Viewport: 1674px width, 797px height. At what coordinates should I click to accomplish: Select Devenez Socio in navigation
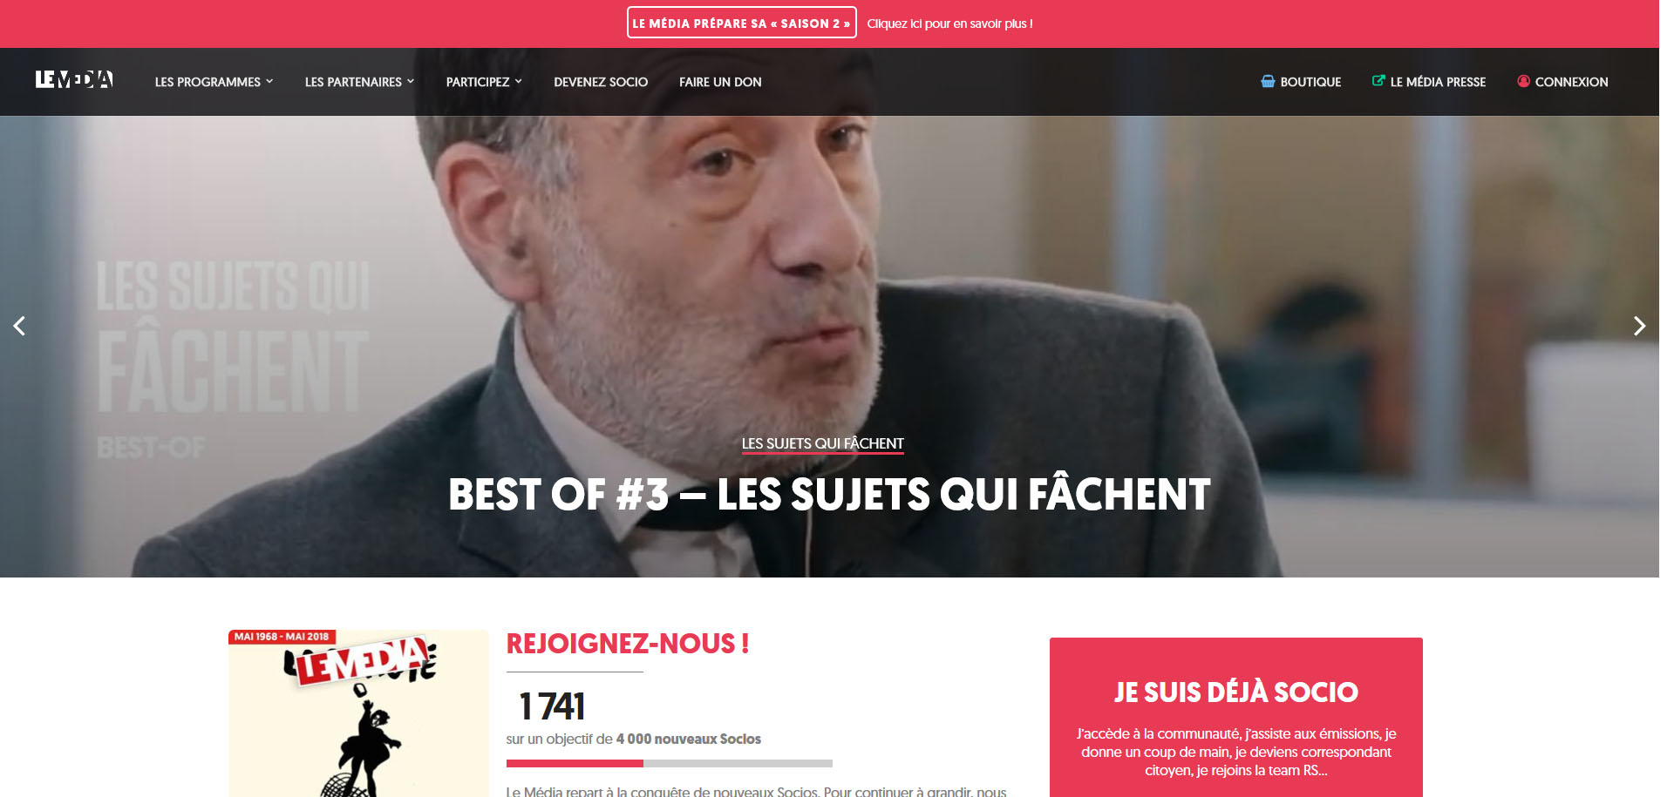click(601, 82)
